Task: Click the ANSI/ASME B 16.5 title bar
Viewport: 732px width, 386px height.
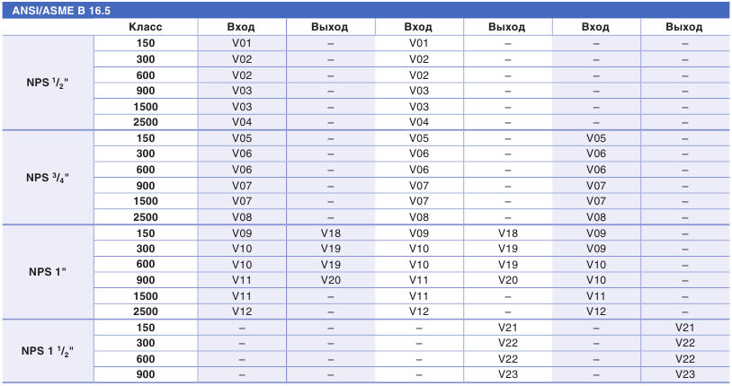Action: click(x=366, y=10)
